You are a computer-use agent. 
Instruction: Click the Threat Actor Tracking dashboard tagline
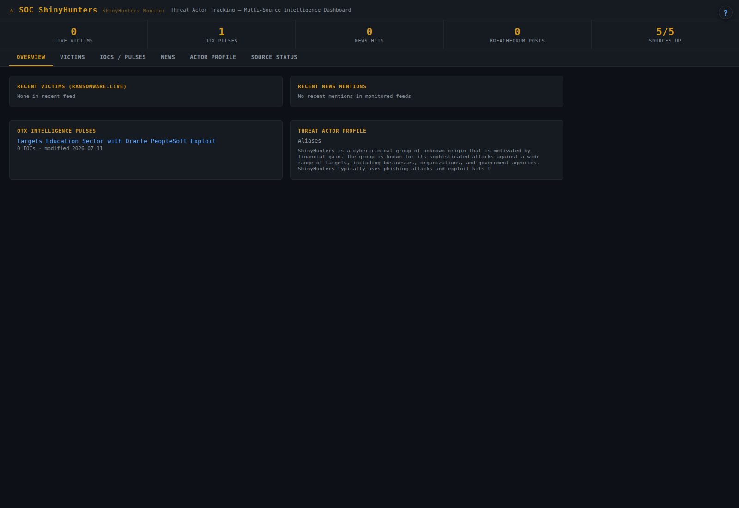click(261, 10)
